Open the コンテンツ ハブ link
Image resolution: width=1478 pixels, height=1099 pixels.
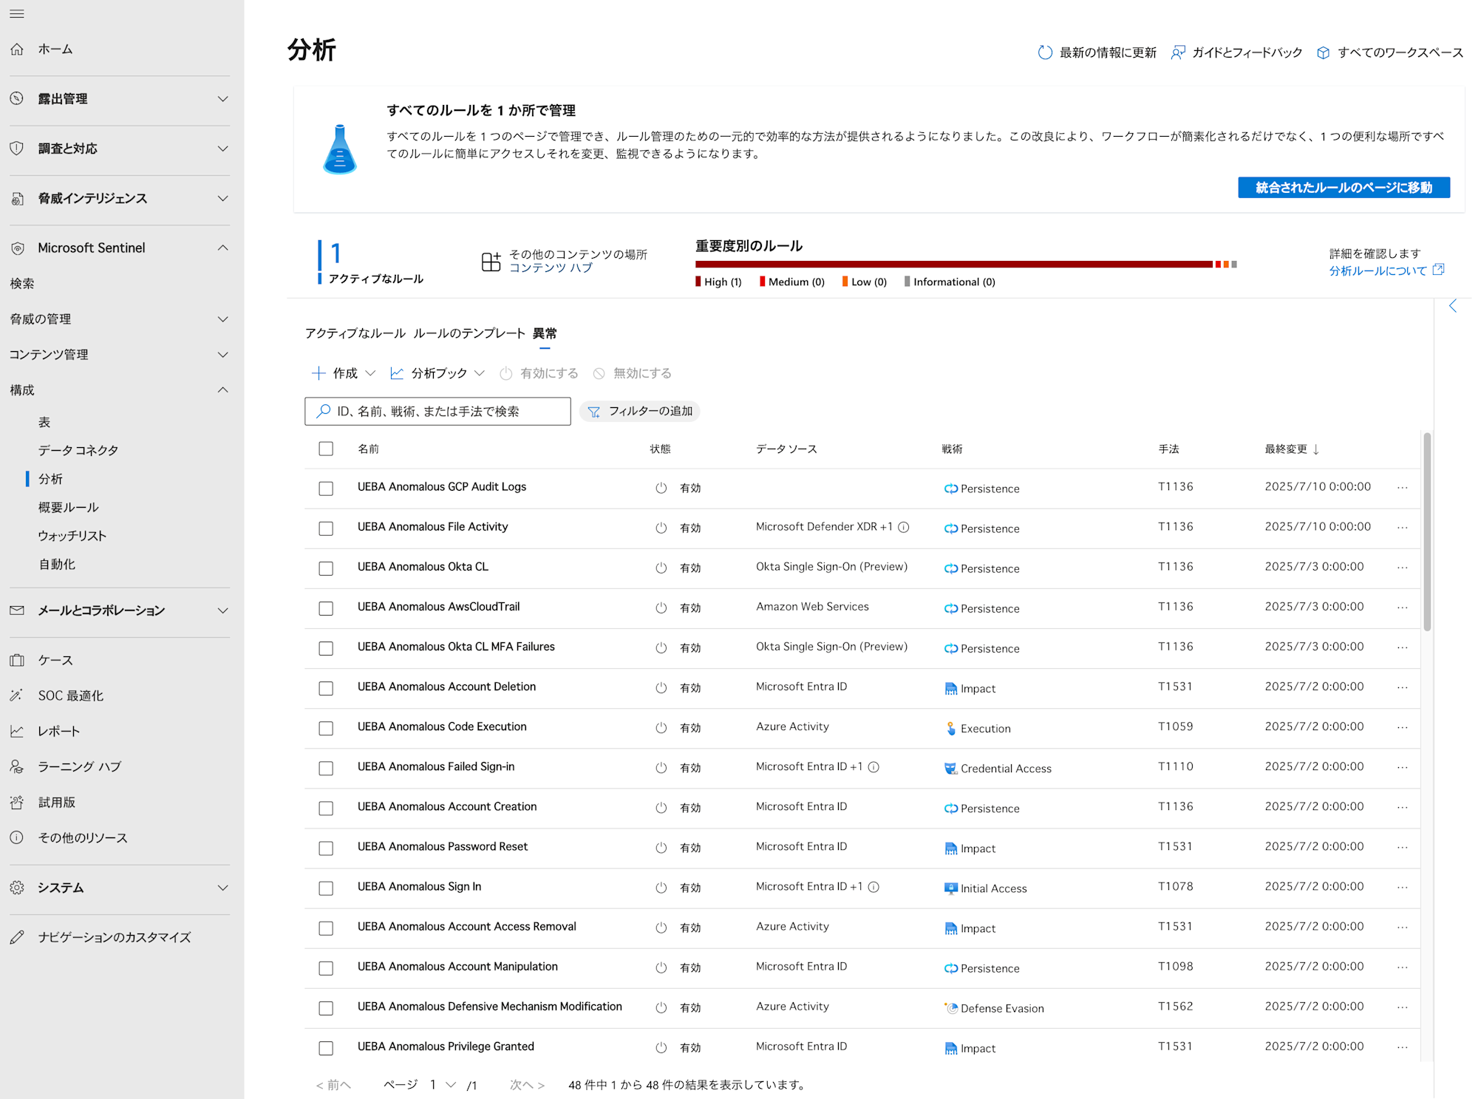click(551, 268)
